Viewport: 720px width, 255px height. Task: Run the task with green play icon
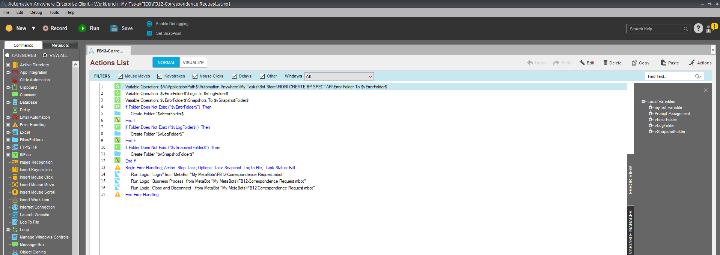click(x=82, y=28)
